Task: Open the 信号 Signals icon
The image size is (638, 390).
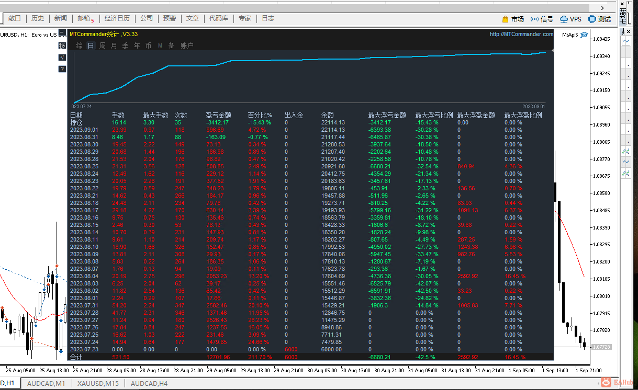Action: 534,19
